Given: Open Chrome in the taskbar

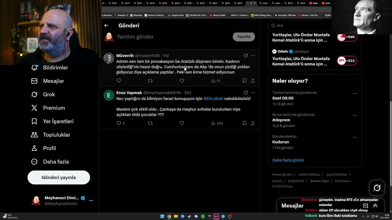Looking at the screenshot, I should [169, 216].
